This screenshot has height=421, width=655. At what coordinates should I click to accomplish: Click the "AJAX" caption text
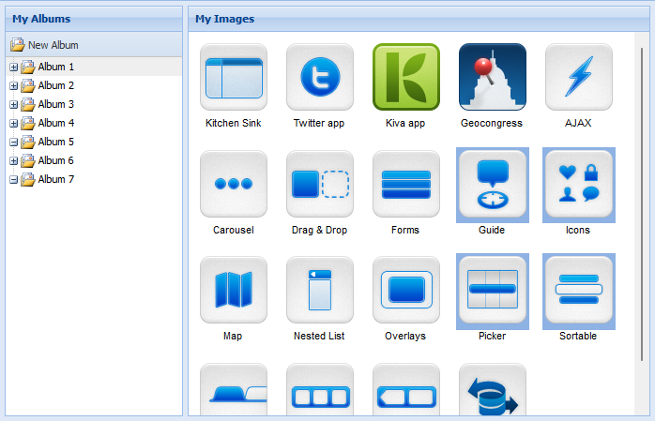click(578, 123)
